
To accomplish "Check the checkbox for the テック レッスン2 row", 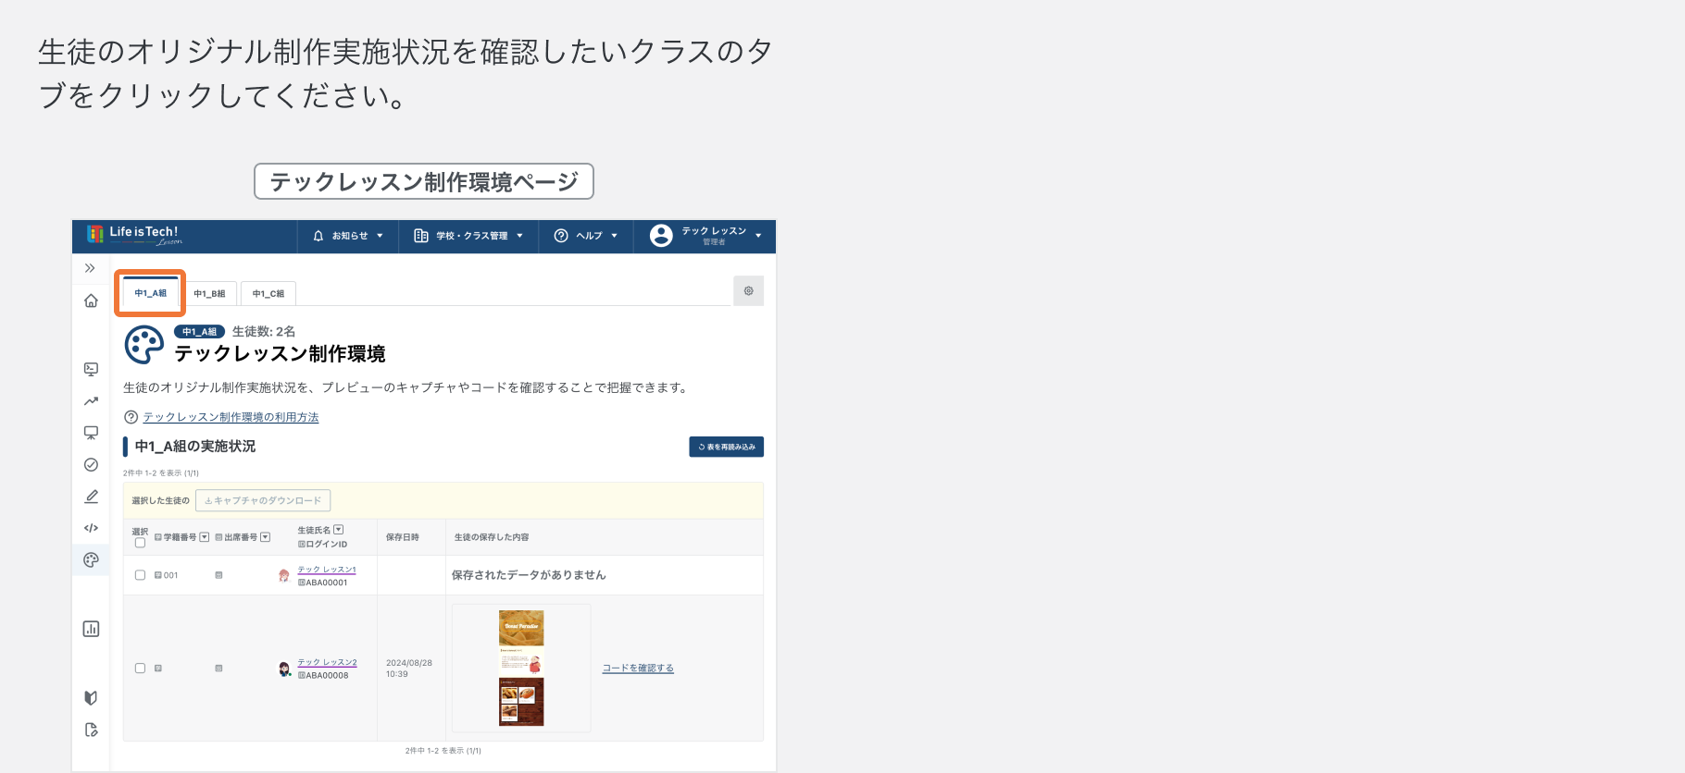I will pos(140,668).
